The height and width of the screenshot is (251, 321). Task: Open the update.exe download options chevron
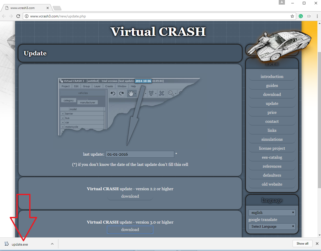pos(52,244)
